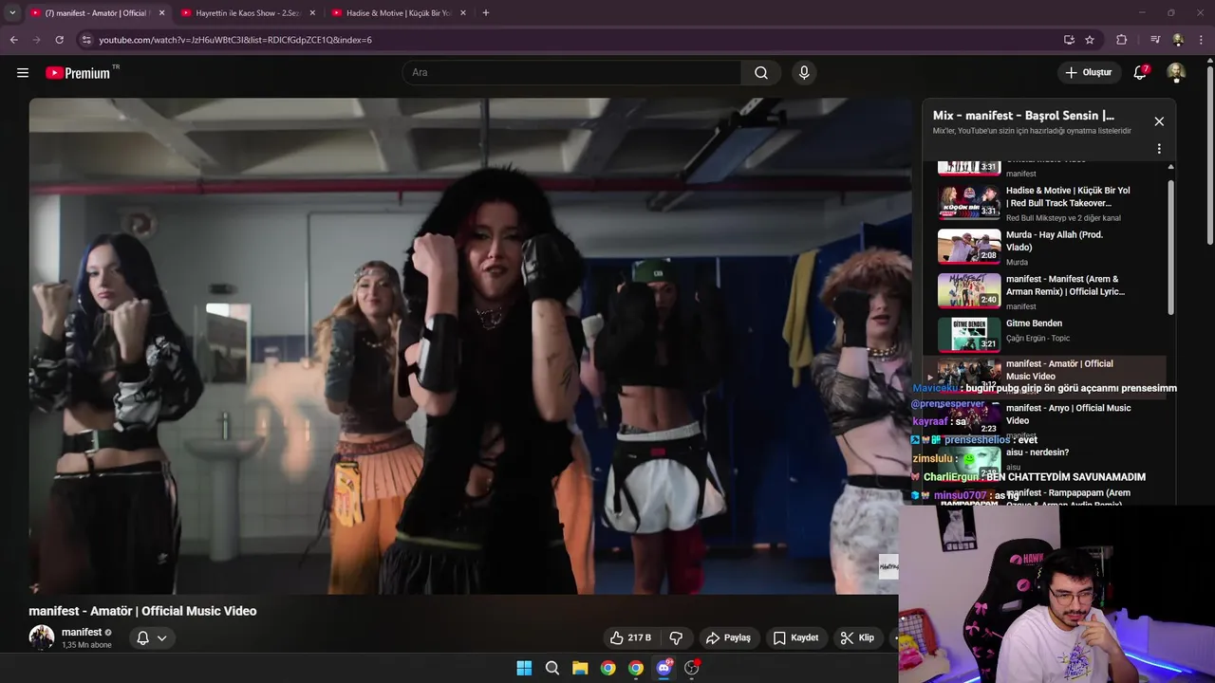Open Chrome media controls icon
Image resolution: width=1215 pixels, height=683 pixels.
(x=1155, y=40)
